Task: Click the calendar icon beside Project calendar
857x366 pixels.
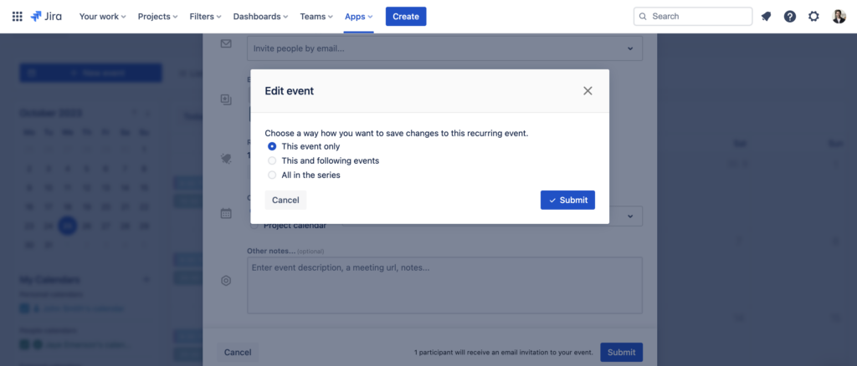Action: click(226, 213)
